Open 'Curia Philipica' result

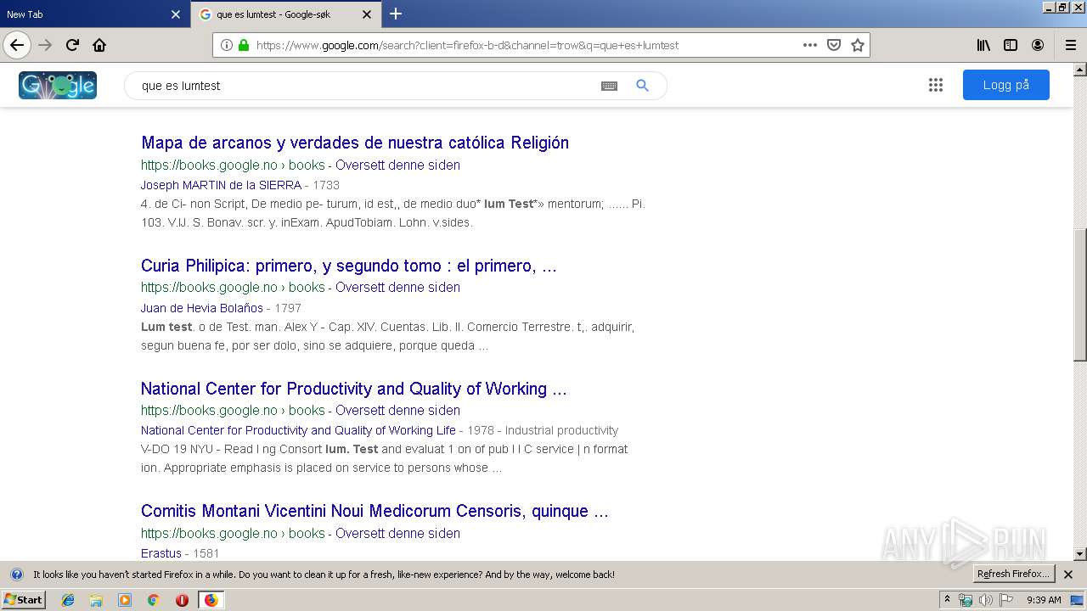coord(349,266)
